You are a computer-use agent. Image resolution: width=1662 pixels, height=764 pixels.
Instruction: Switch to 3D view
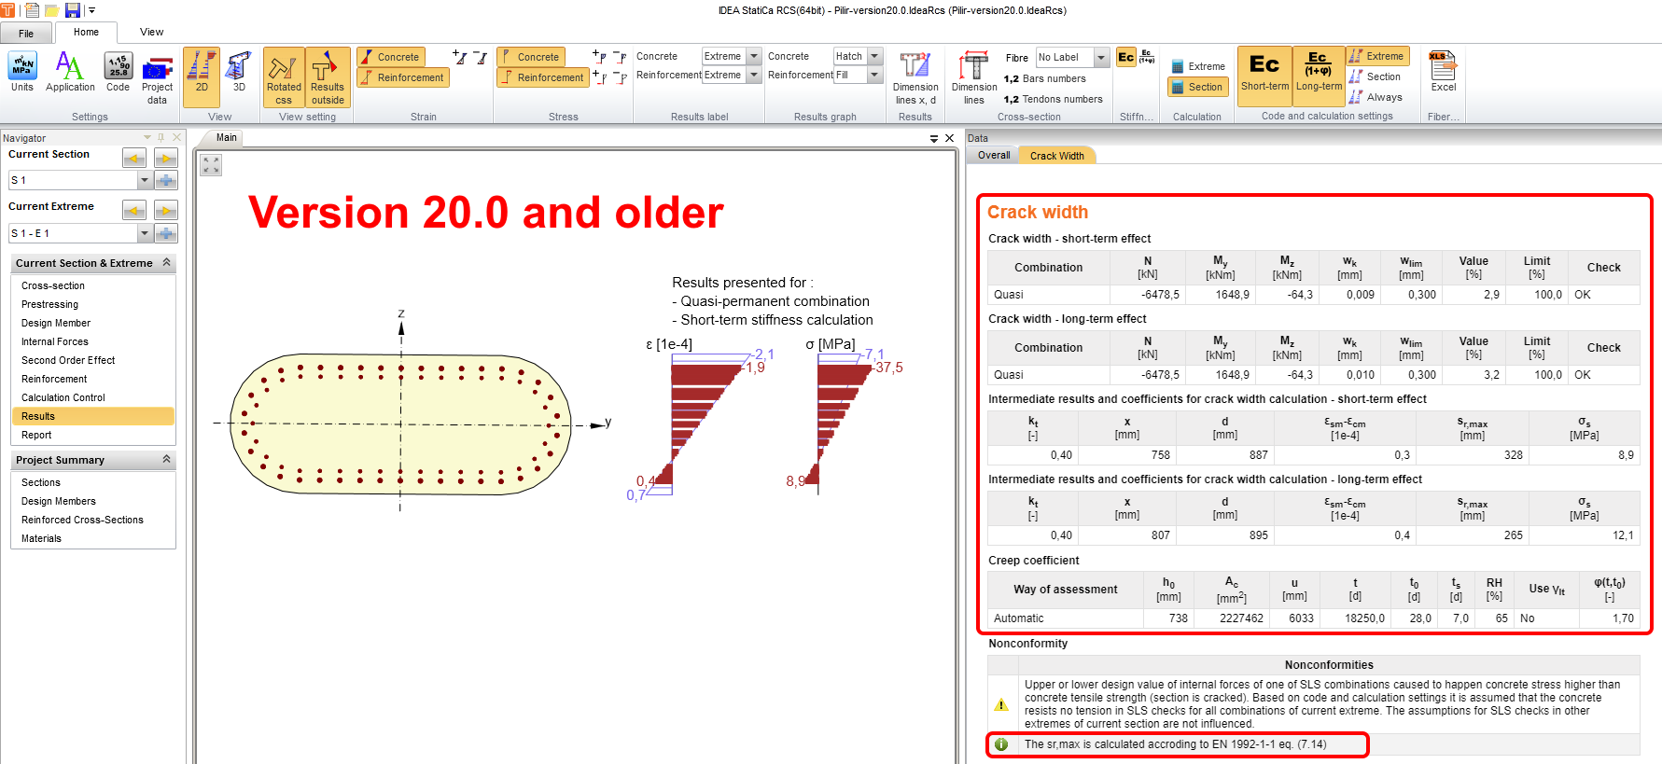pos(239,73)
